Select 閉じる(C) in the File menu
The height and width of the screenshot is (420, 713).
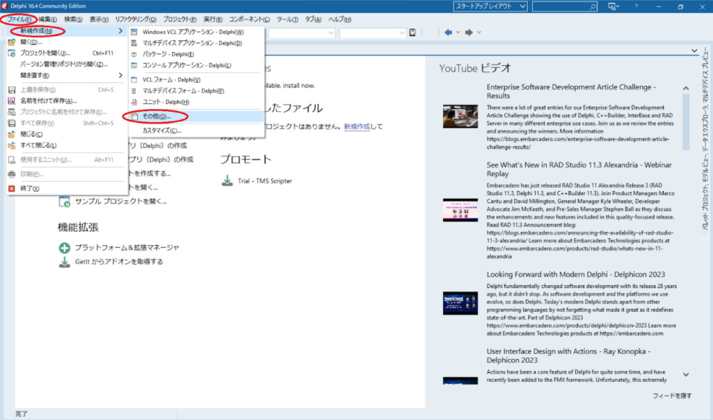66,134
